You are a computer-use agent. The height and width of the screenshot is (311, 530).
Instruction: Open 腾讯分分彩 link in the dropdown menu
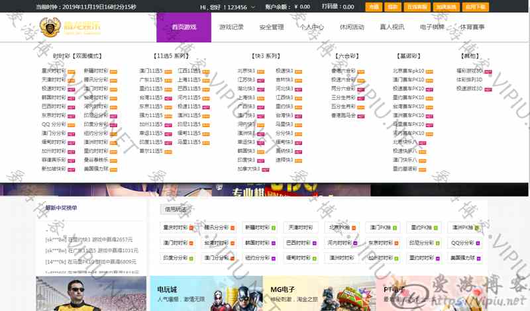[x=96, y=79]
